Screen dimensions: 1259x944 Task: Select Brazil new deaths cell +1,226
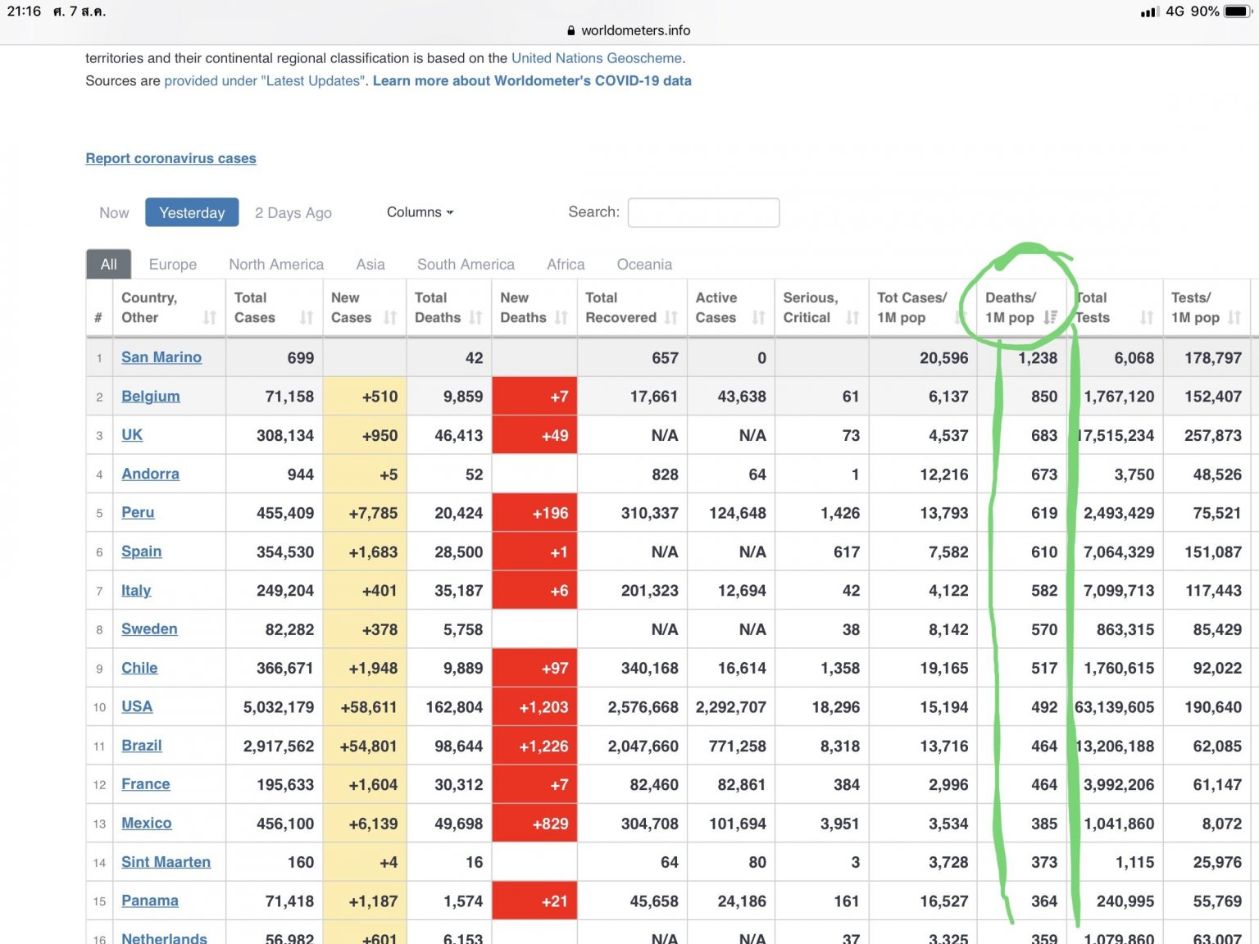point(534,747)
